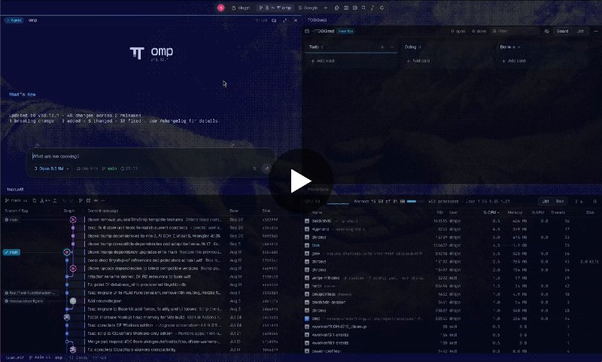This screenshot has width=602, height=362.
Task: Select the highlighted main branch tag
Action: (x=11, y=252)
